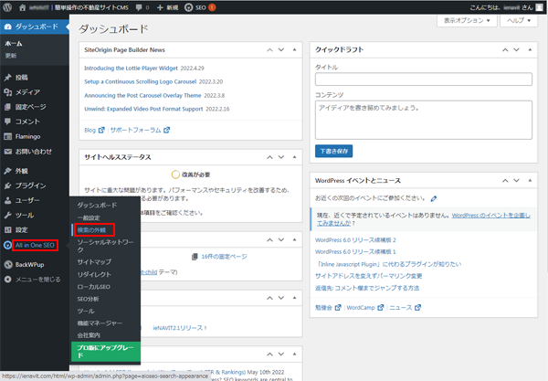Move クイックドラフト panel down
The height and width of the screenshot is (381, 548).
click(x=516, y=49)
